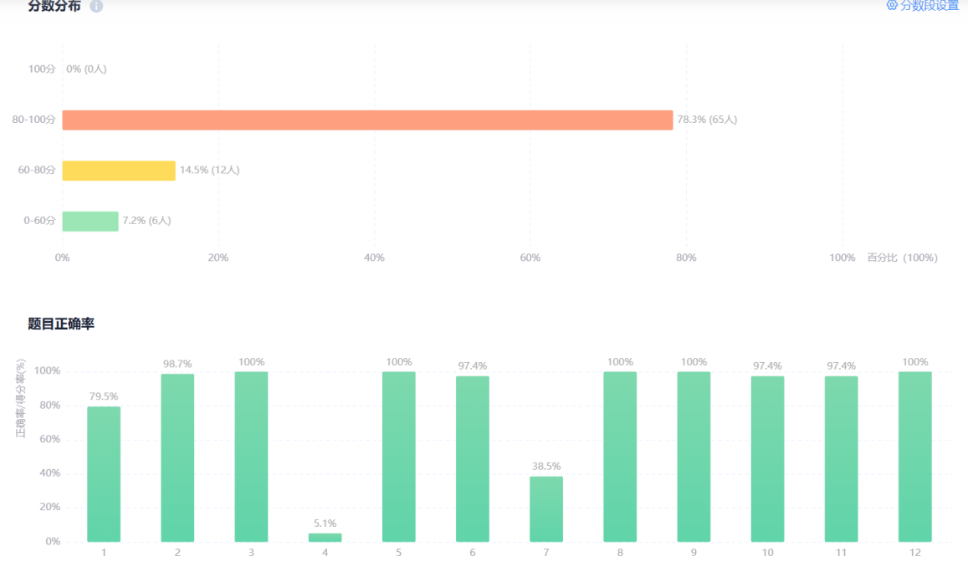Select the question 5 accuracy bar
This screenshot has height=572, width=968.
399,457
